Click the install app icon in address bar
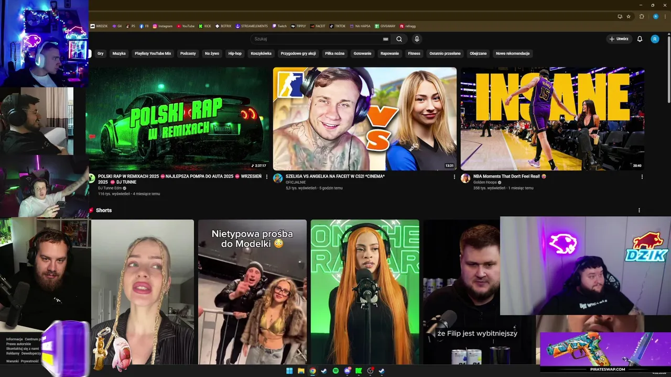This screenshot has height=377, width=671. click(x=620, y=16)
